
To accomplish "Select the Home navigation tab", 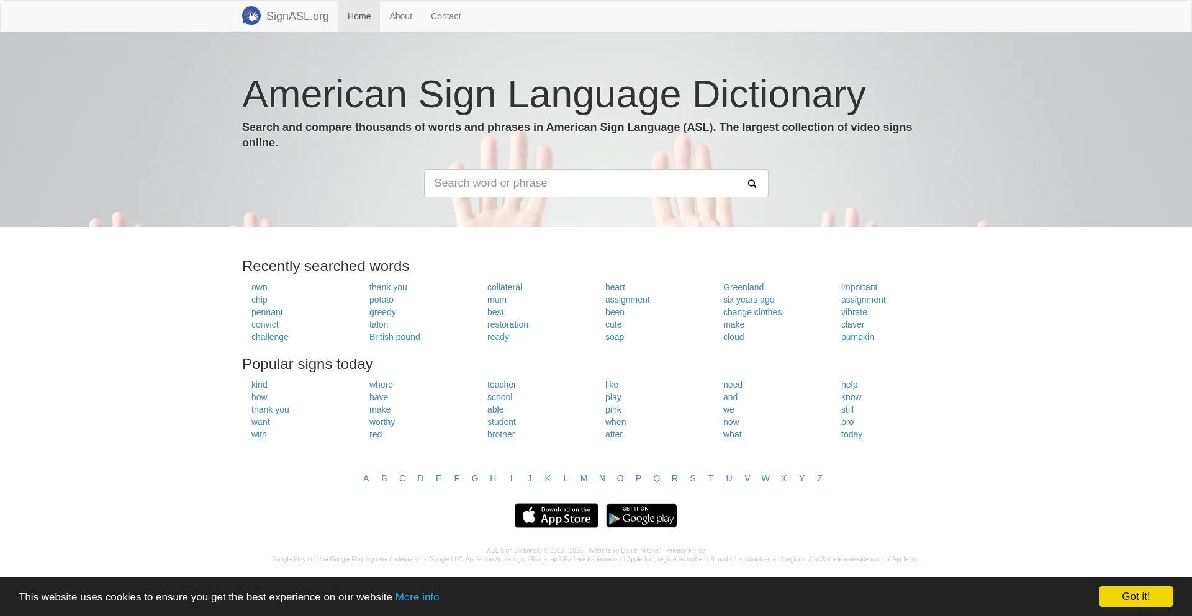I will pyautogui.click(x=359, y=16).
